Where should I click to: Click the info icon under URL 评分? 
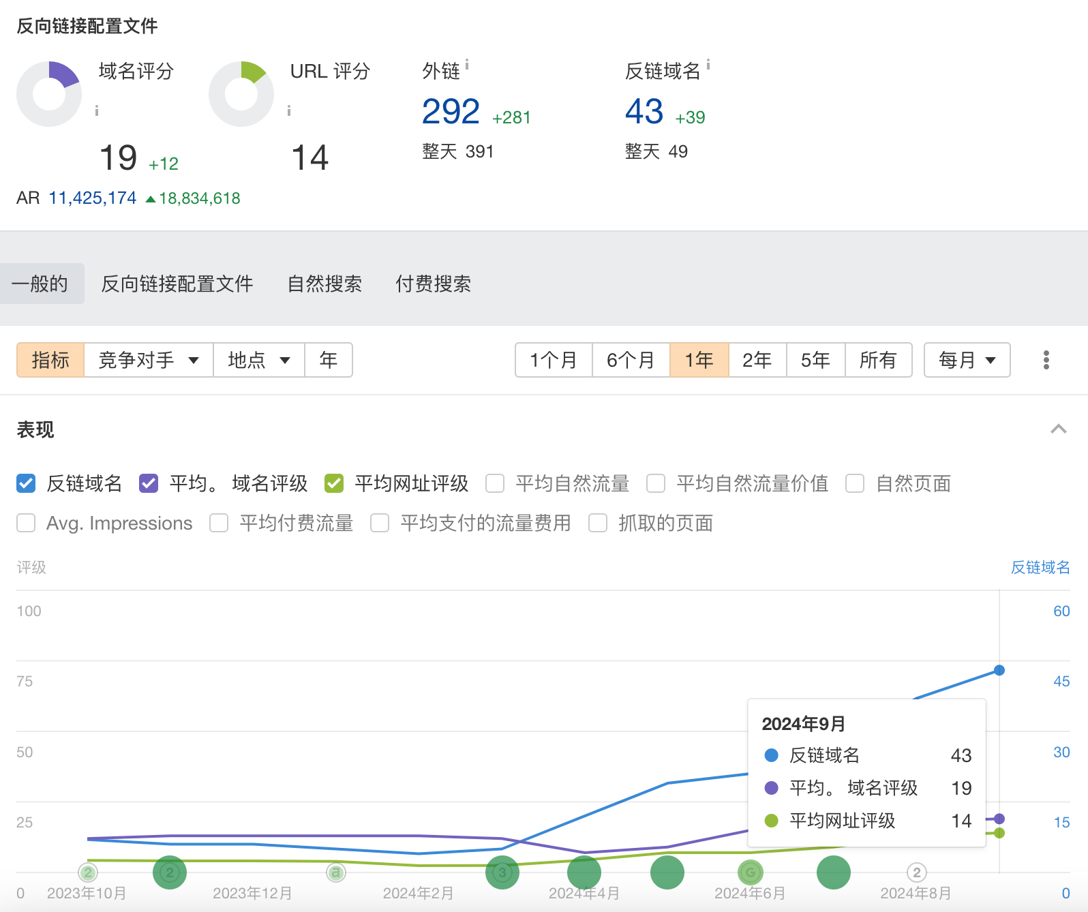coord(289,110)
